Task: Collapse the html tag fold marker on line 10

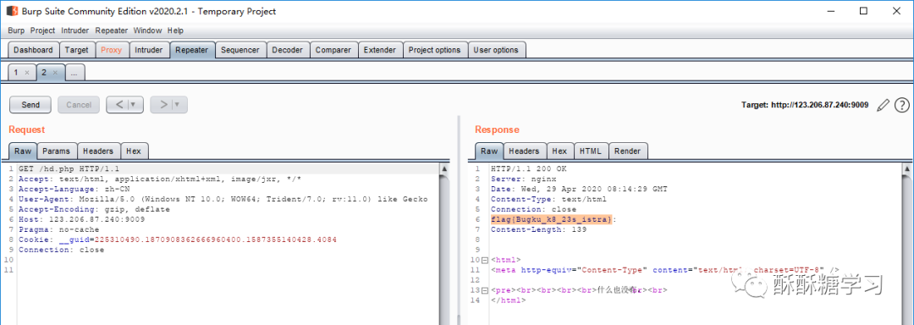Action: click(485, 260)
